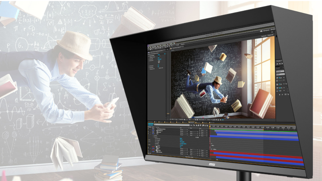This screenshot has width=322, height=181.
Task: Click the Preview panel header
Action: [x=279, y=61]
